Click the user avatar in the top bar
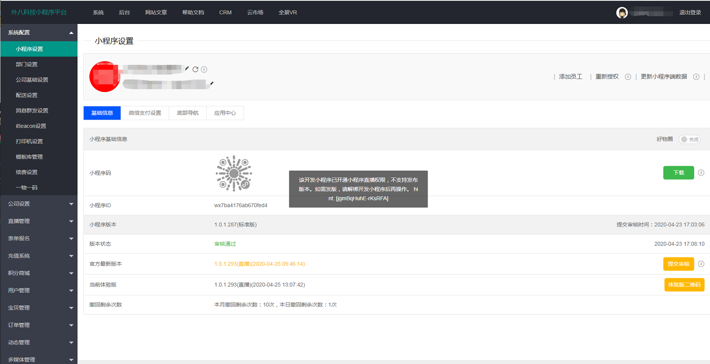 pos(622,13)
